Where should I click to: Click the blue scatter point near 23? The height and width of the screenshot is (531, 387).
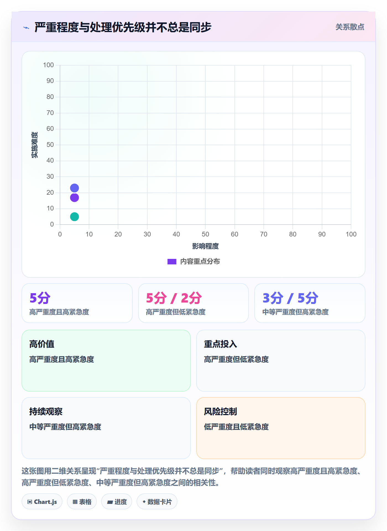74,188
